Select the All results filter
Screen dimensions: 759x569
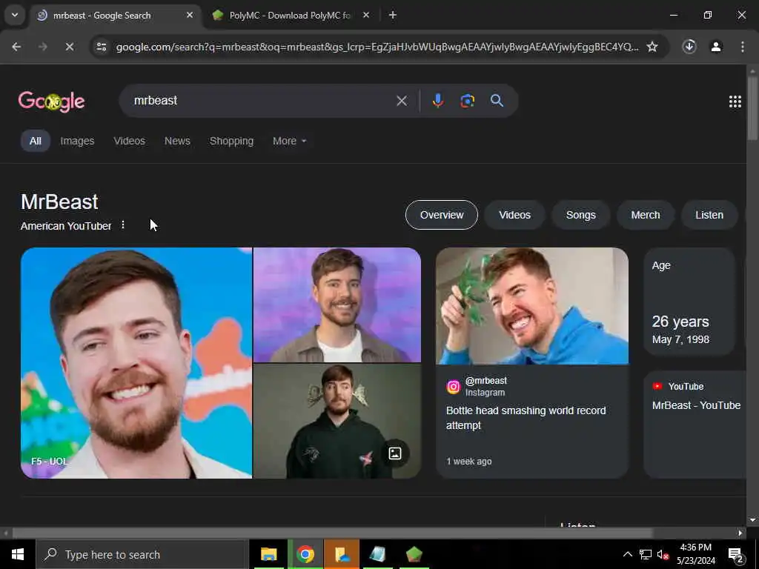pyautogui.click(x=36, y=141)
